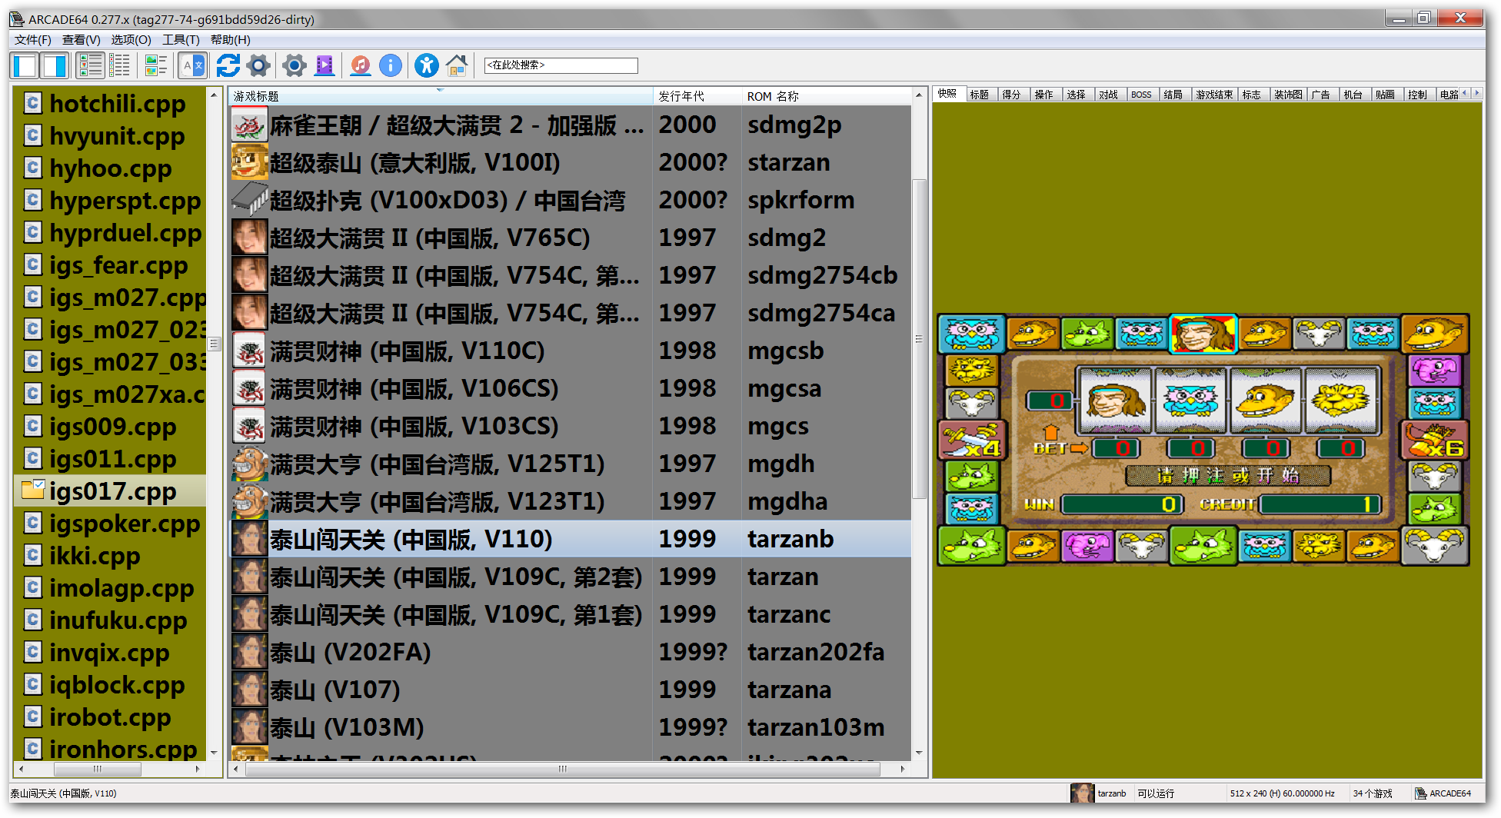
Task: Focus the 在此处搜索 search box
Action: click(561, 65)
